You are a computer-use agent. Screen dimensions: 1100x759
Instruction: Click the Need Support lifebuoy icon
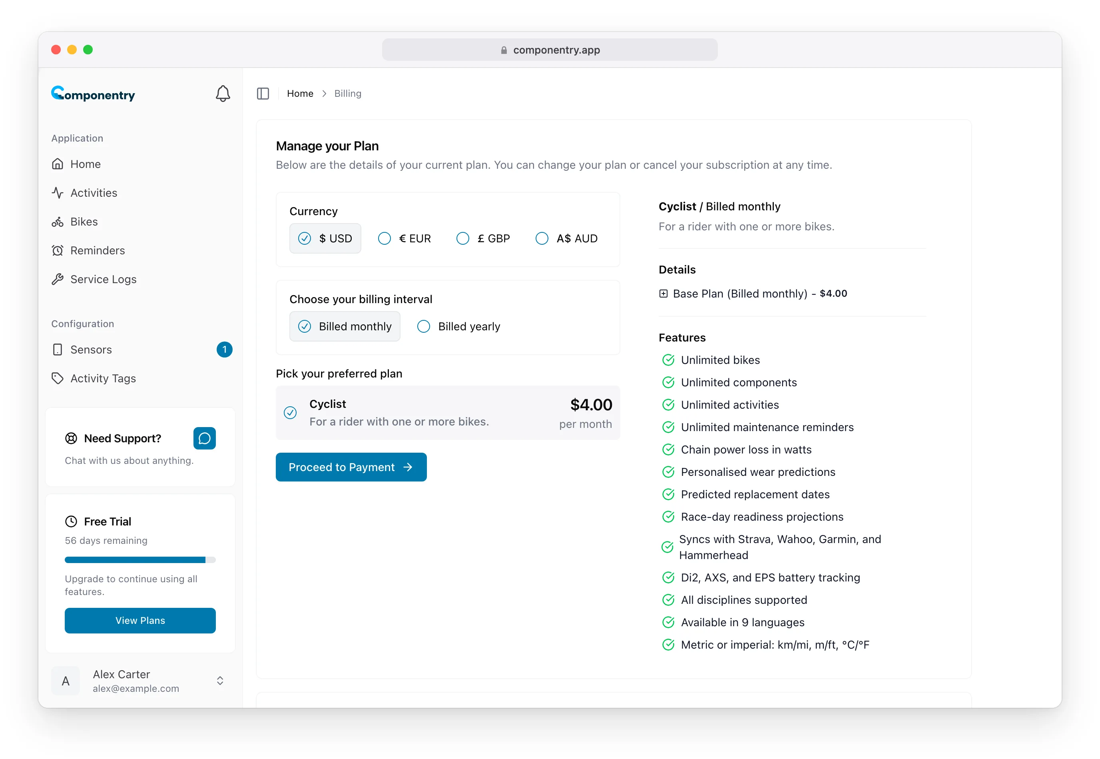click(71, 438)
